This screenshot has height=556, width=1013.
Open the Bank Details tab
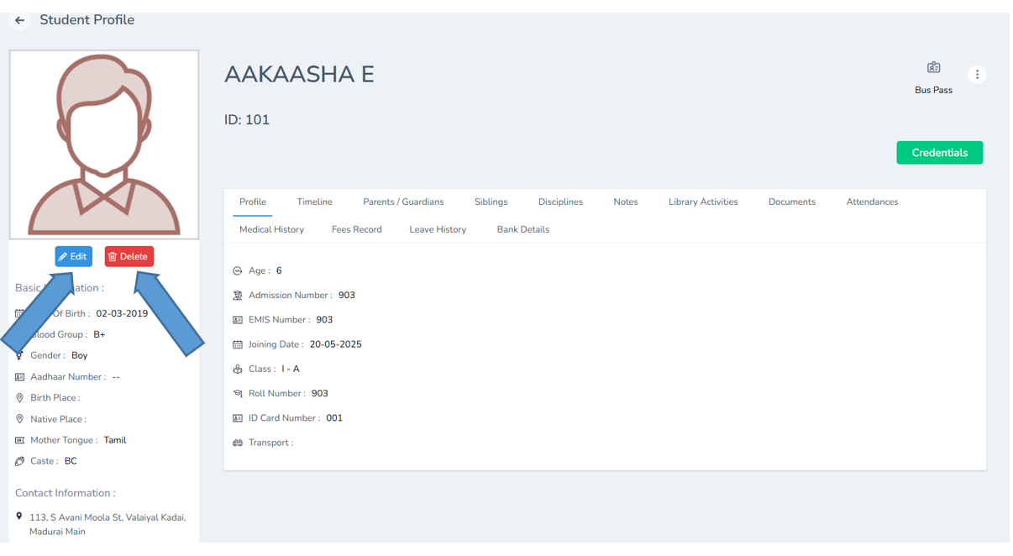[522, 228]
